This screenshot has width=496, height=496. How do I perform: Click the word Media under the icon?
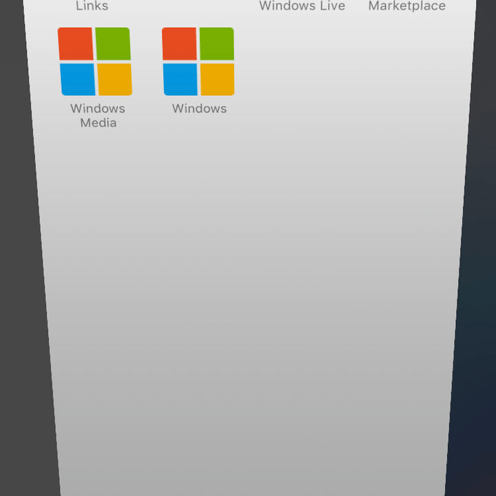pyautogui.click(x=99, y=123)
